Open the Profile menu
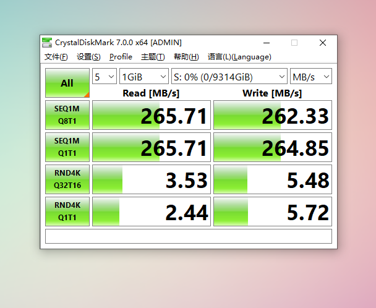376x308 pixels. pos(121,57)
